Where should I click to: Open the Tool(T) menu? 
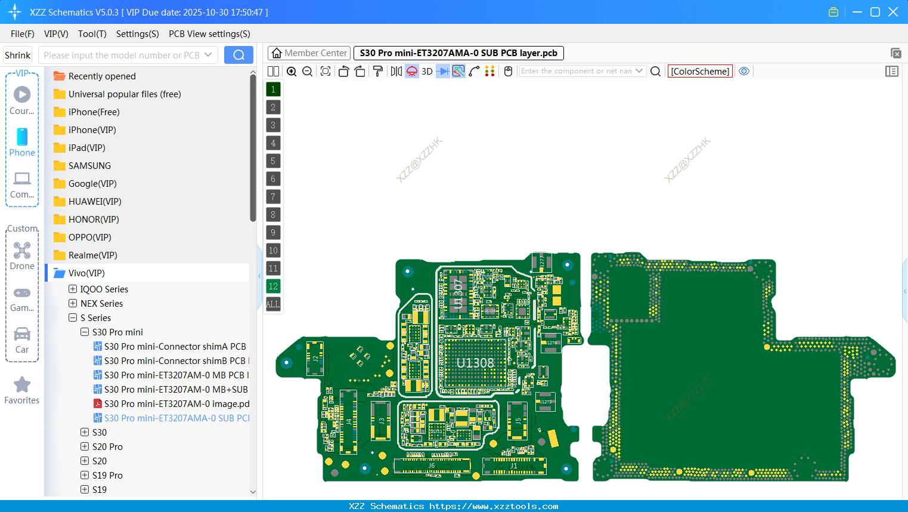point(92,34)
